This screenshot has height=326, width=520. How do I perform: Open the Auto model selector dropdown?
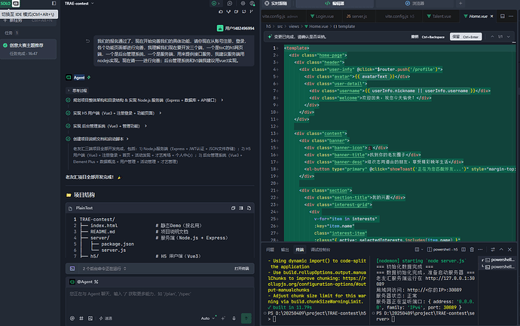pyautogui.click(x=208, y=318)
